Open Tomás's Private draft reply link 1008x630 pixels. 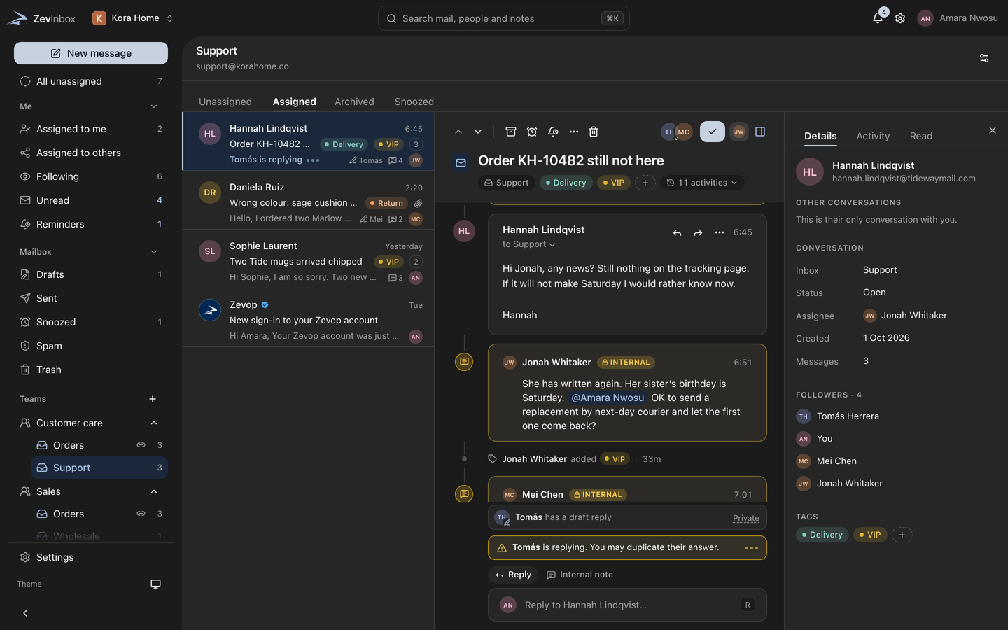746,518
